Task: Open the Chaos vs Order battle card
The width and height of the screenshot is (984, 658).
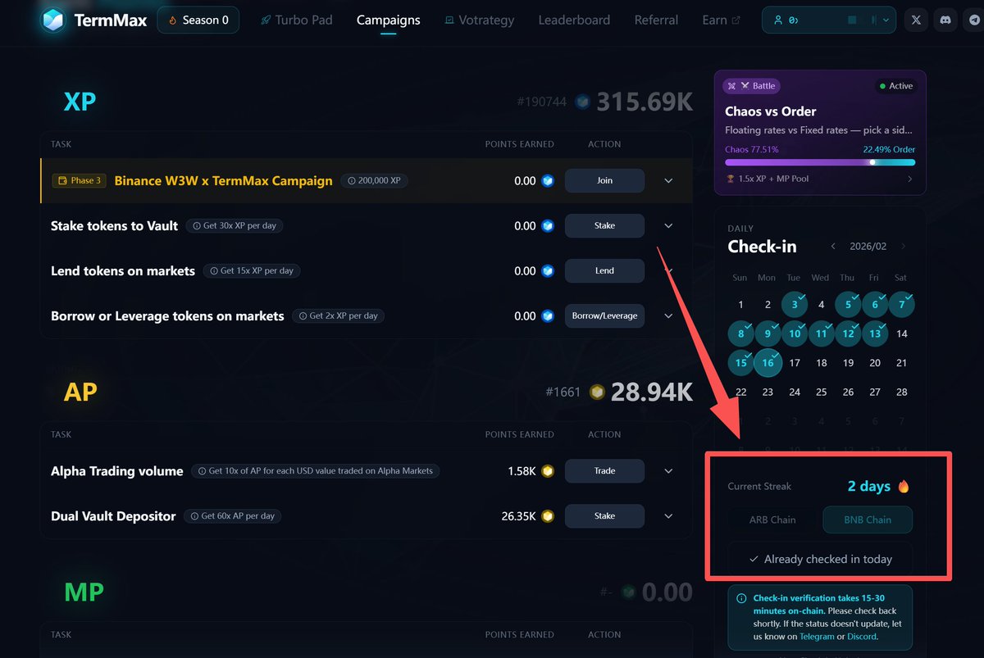Action: (820, 132)
